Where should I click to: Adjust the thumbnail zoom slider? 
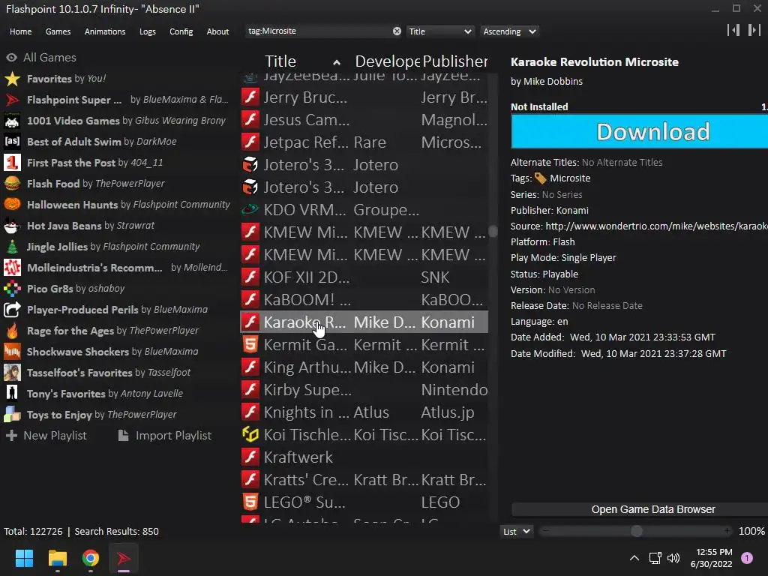pyautogui.click(x=636, y=531)
